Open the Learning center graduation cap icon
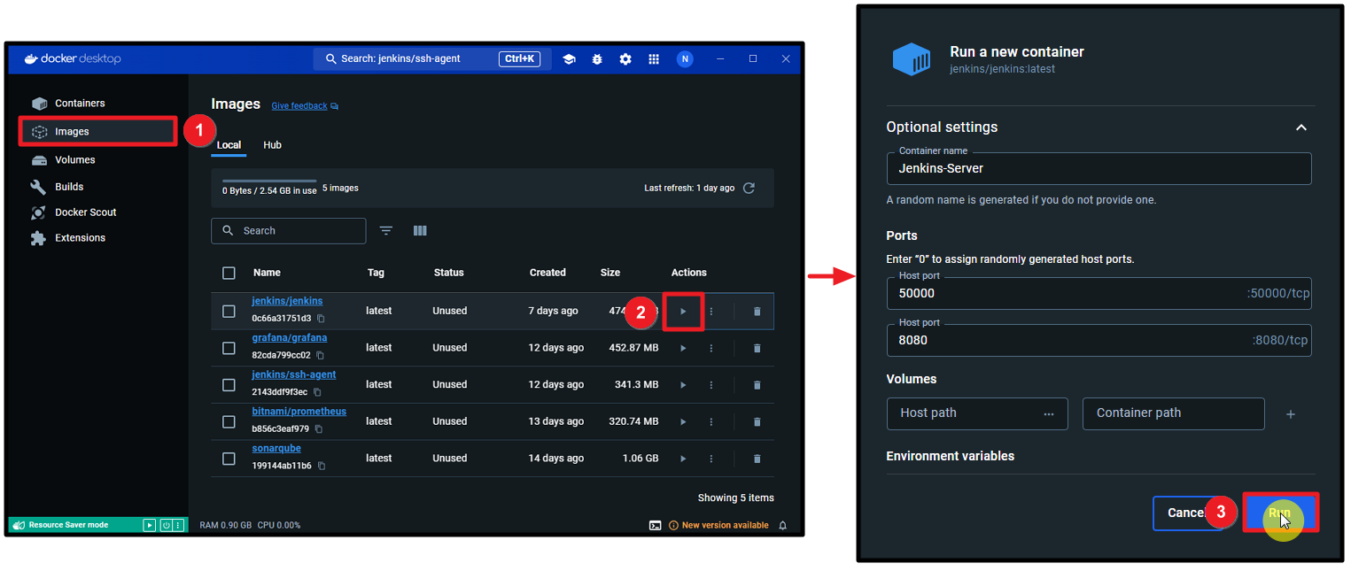Screen dimensions: 1351x571 tap(569, 59)
